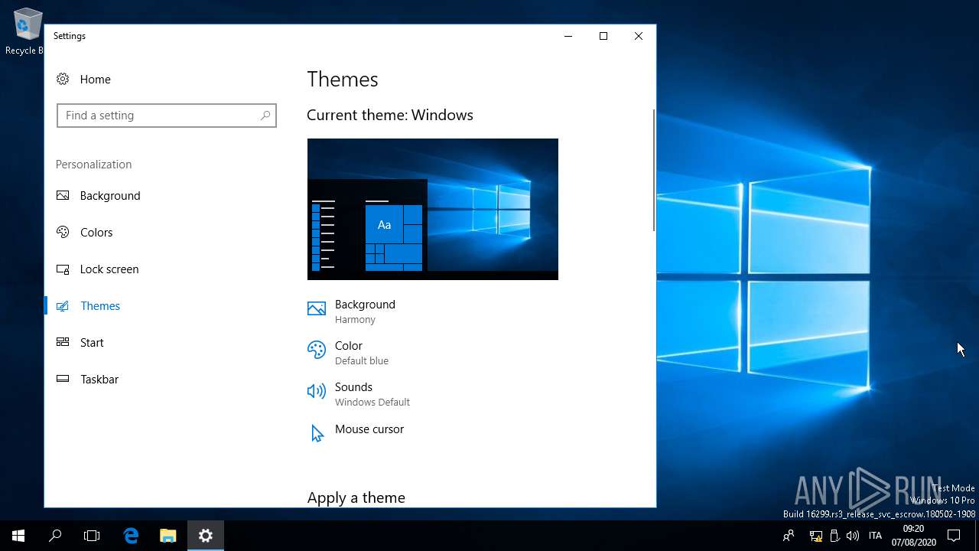Click the battery/power icon in tray
979x551 pixels.
[x=834, y=536]
